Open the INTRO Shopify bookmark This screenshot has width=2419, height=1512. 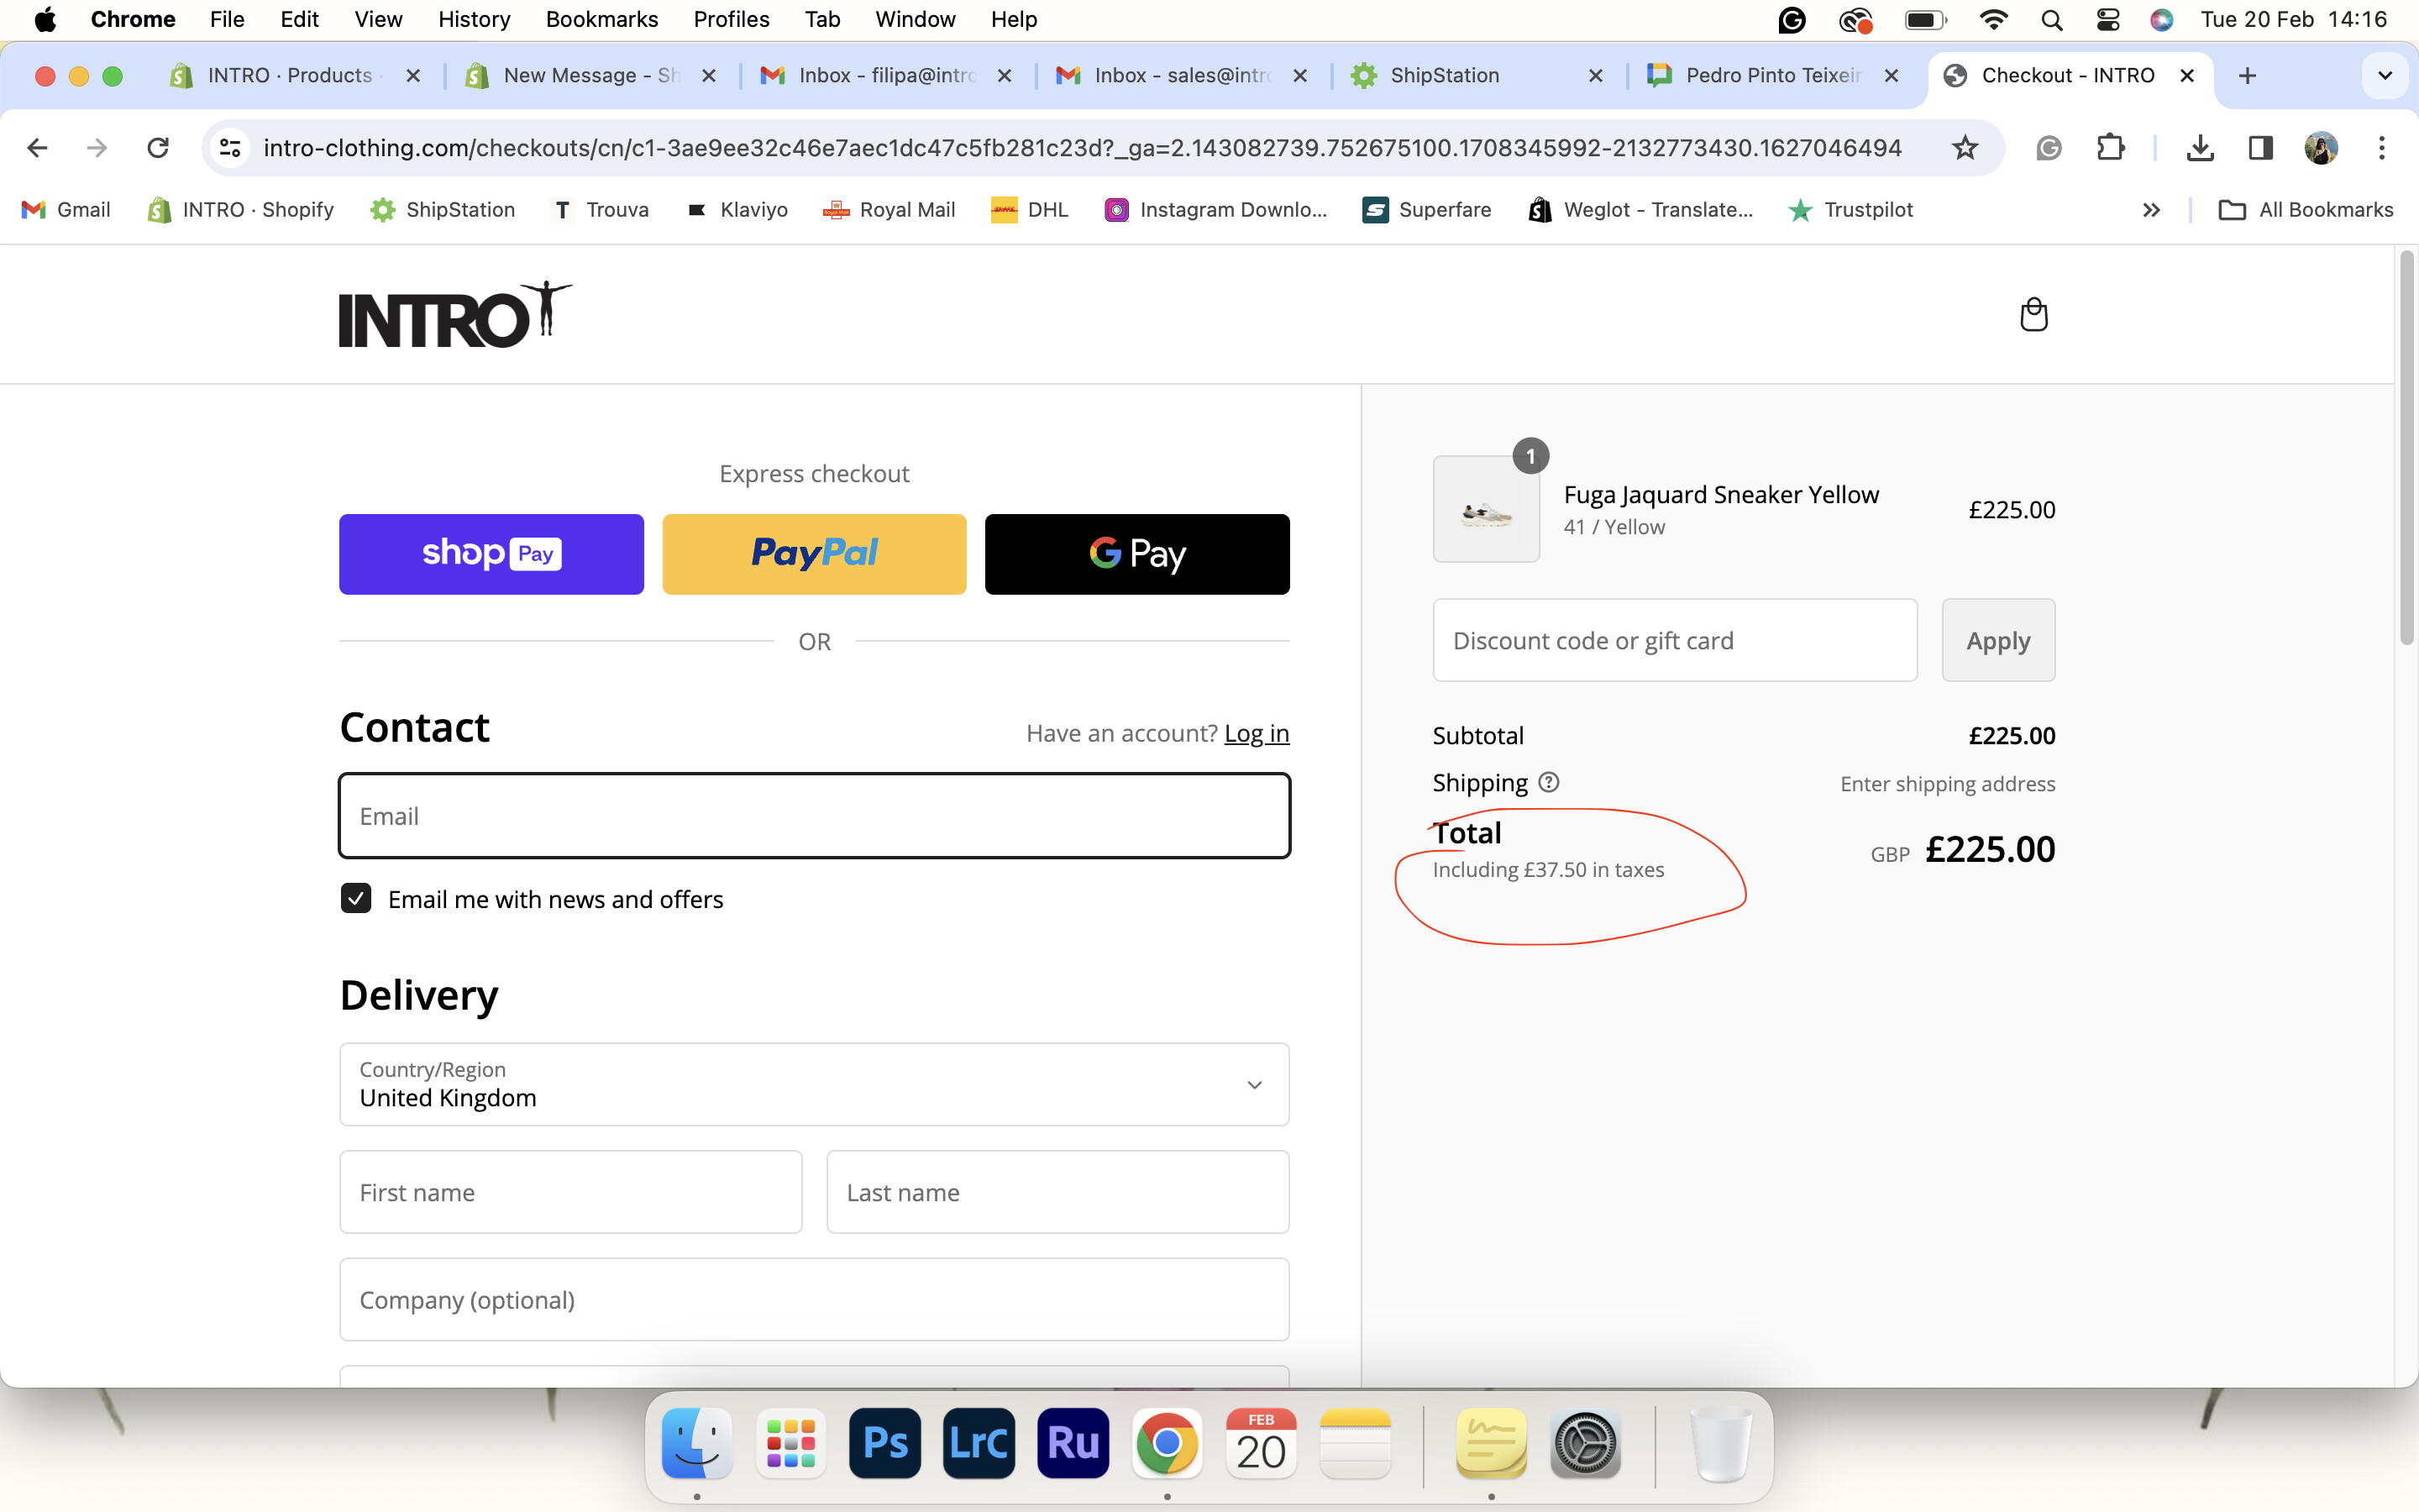(240, 210)
